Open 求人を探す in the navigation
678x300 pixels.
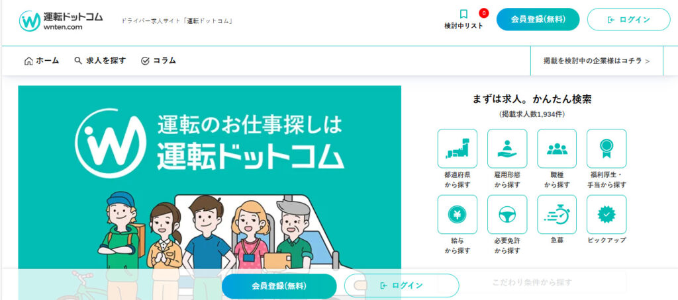pyautogui.click(x=101, y=61)
